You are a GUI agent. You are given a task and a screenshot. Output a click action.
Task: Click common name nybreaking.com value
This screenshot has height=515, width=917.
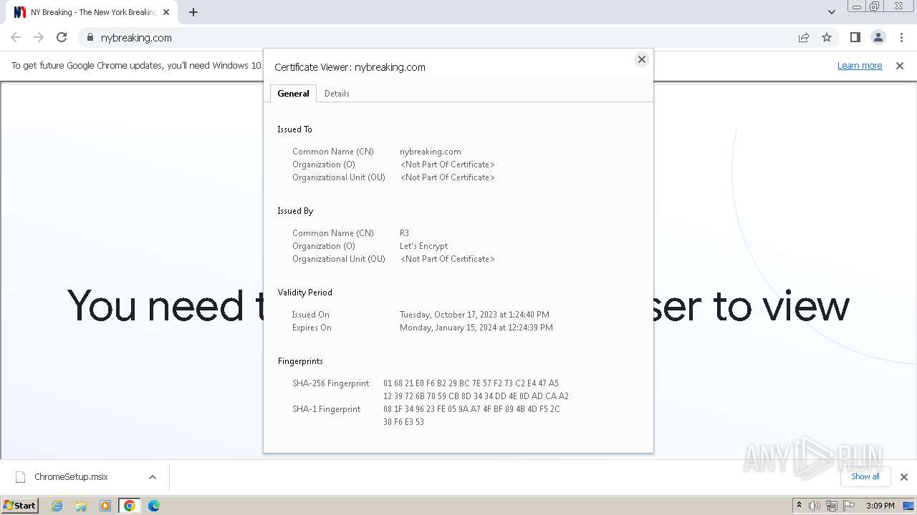click(431, 152)
